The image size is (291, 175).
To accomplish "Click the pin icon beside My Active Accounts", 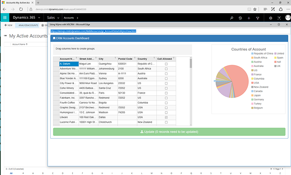I will [x=6, y=35].
